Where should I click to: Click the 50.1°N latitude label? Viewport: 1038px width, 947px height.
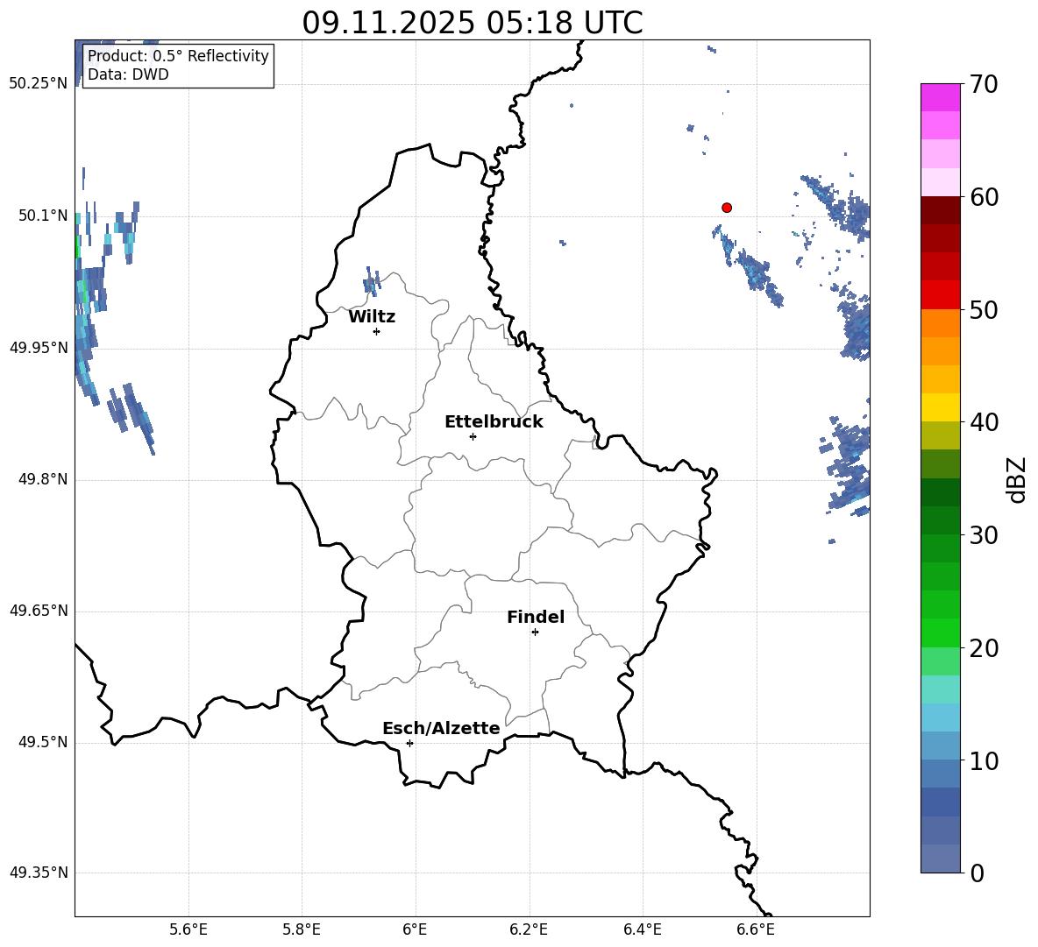pyautogui.click(x=42, y=216)
